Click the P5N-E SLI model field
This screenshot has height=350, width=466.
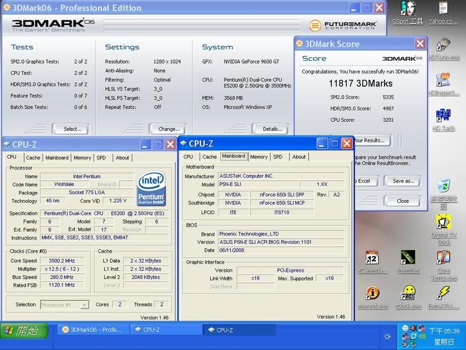point(258,184)
